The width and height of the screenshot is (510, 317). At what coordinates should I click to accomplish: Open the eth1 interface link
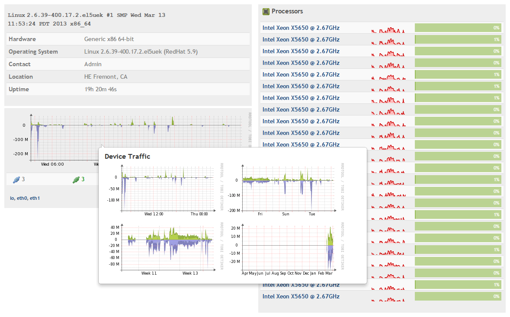(35, 198)
